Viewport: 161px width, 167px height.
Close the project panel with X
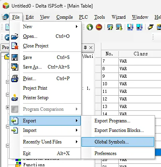click(91, 47)
